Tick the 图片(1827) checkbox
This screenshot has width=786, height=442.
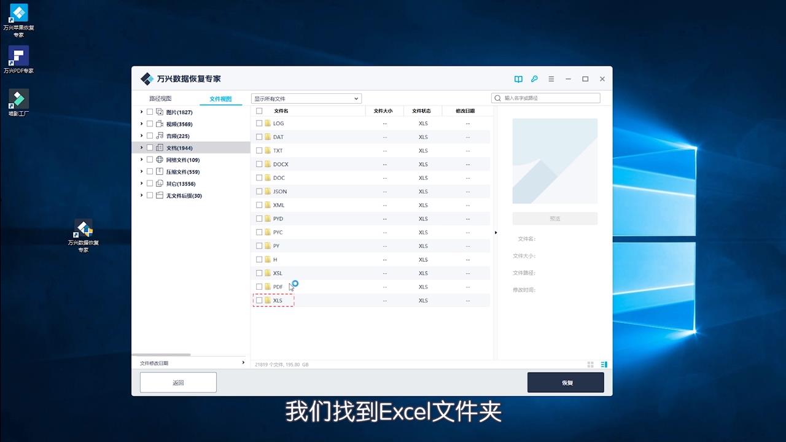pyautogui.click(x=150, y=112)
